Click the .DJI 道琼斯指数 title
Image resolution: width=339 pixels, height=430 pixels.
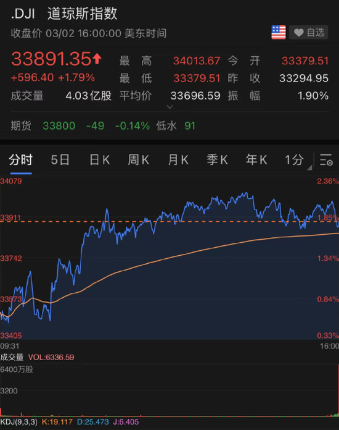click(64, 14)
